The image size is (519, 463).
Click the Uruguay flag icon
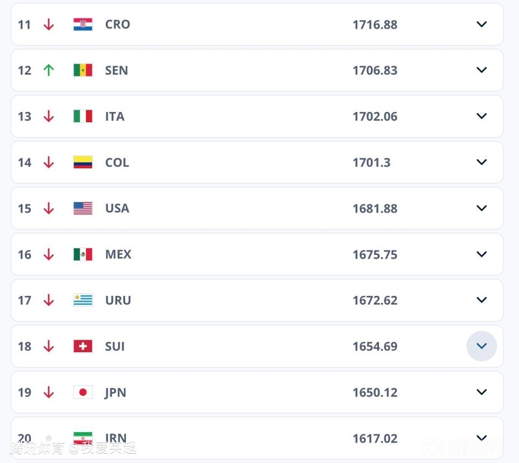point(83,300)
